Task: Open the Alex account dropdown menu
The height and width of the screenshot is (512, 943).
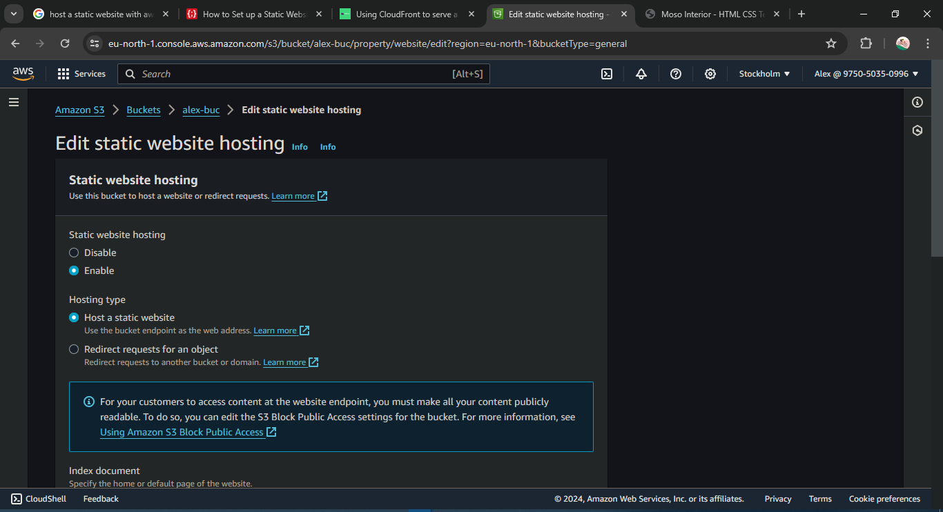Action: 866,74
